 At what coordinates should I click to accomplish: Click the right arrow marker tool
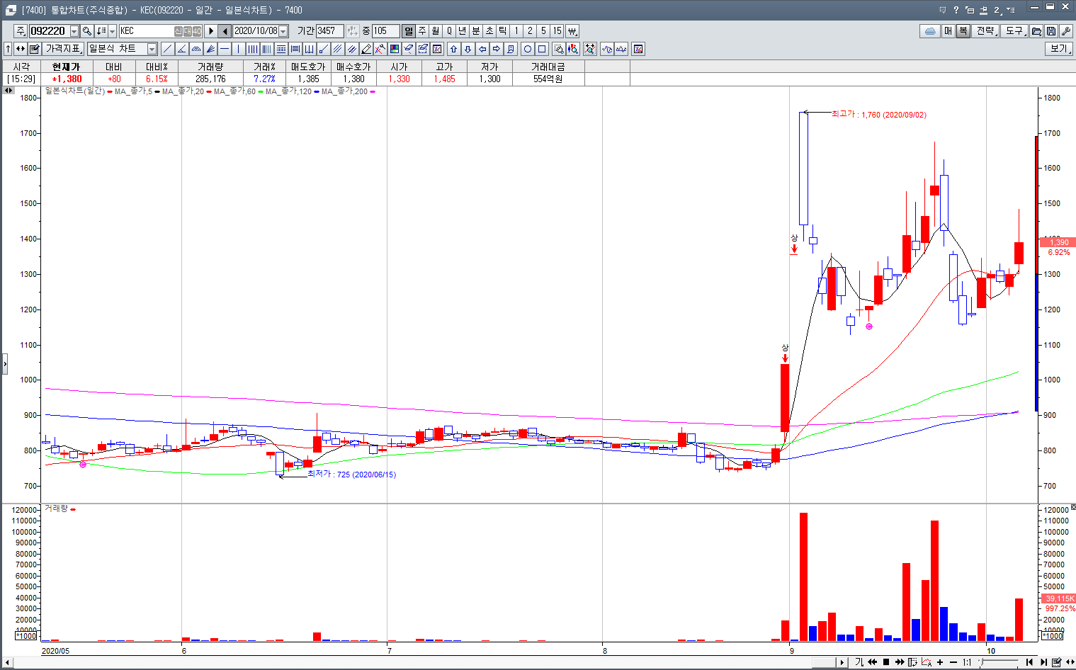click(497, 49)
